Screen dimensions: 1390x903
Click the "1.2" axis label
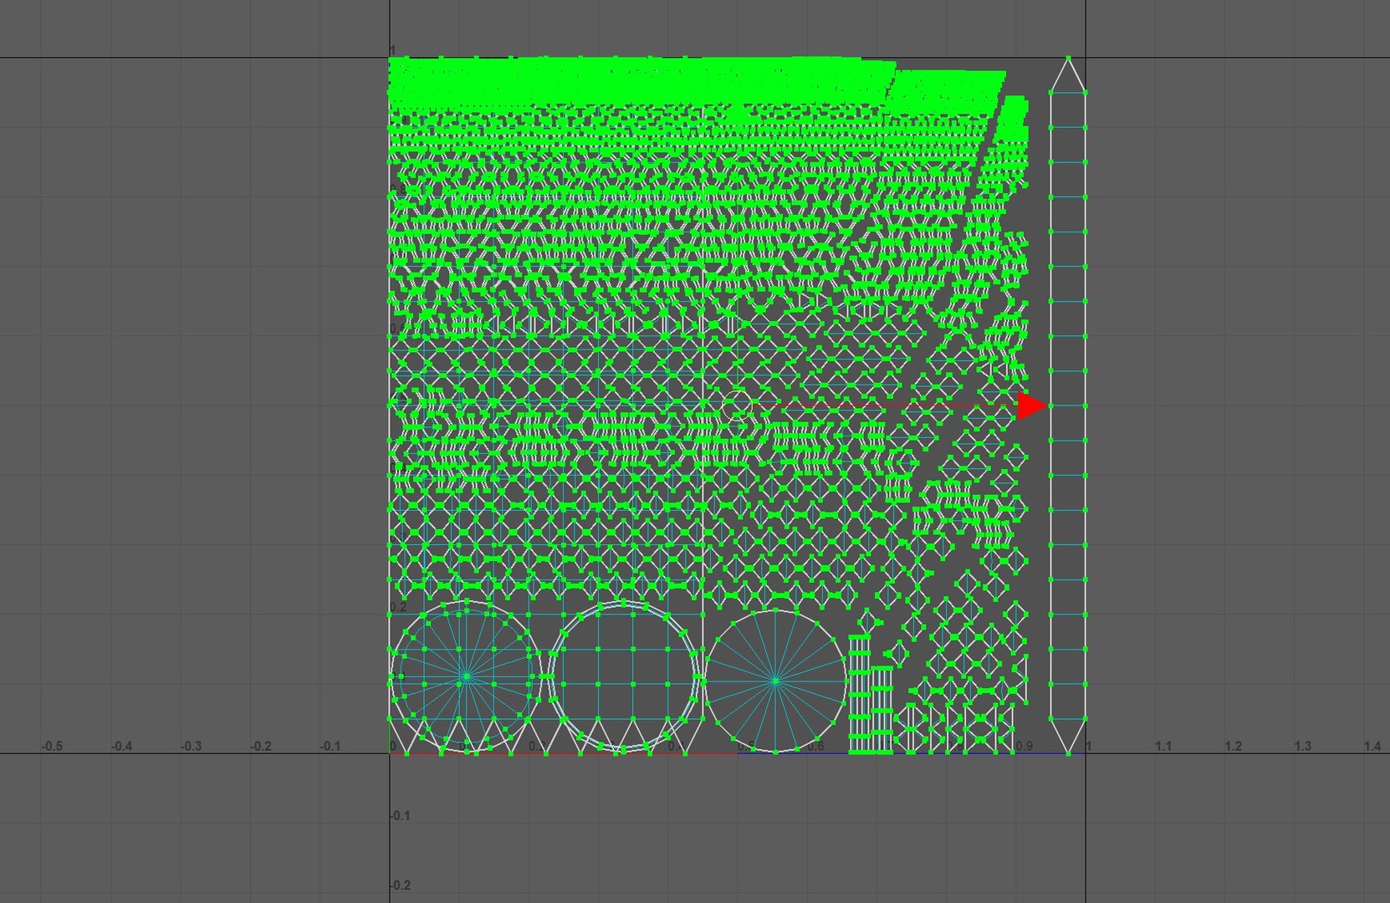pos(1233,746)
